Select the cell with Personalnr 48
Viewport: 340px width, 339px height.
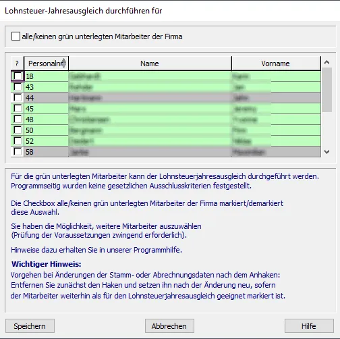coord(46,120)
